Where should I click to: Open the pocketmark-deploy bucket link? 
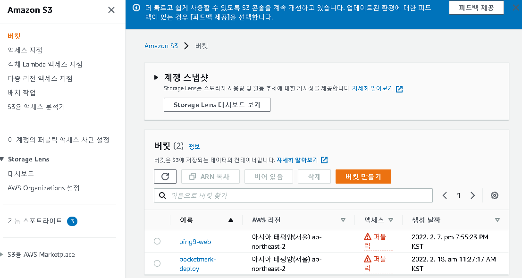coord(197,264)
